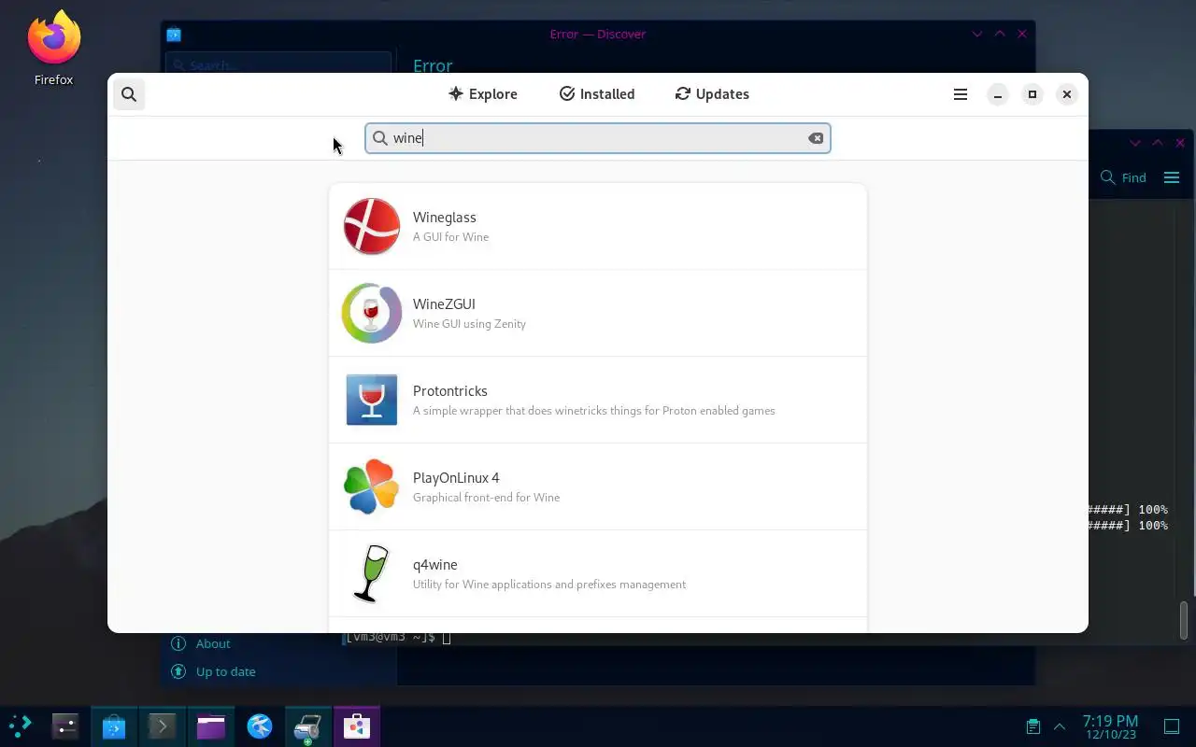Open the system settings taskbar icon
The image size is (1196, 747).
point(65,726)
